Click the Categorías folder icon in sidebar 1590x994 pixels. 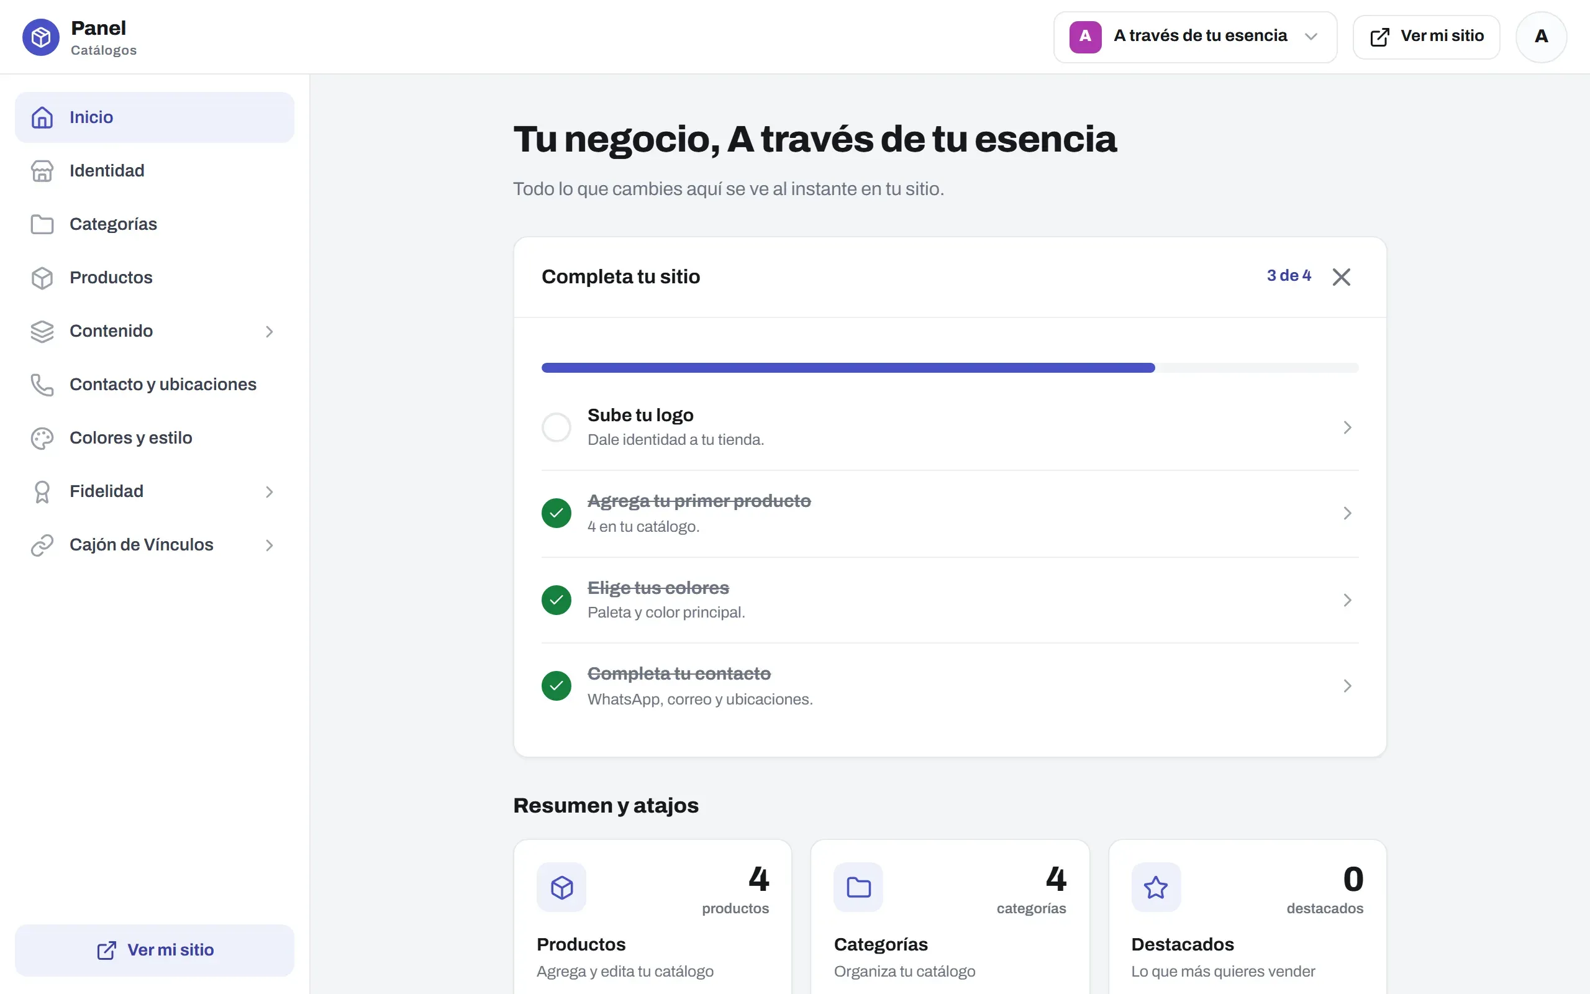[42, 224]
